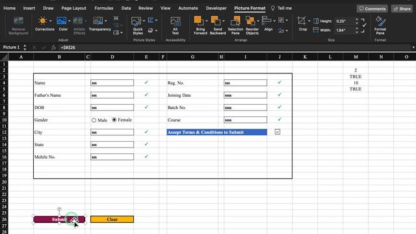Click the Height value field
The image size is (416, 234).
(x=344, y=21)
